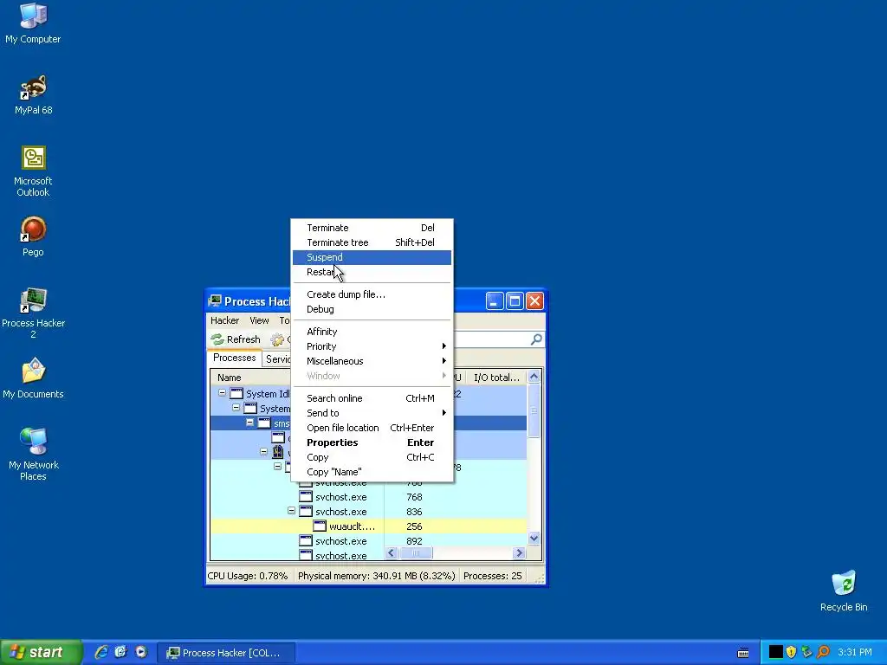Select the Process Hacker 2 desktop shortcut

[33, 313]
